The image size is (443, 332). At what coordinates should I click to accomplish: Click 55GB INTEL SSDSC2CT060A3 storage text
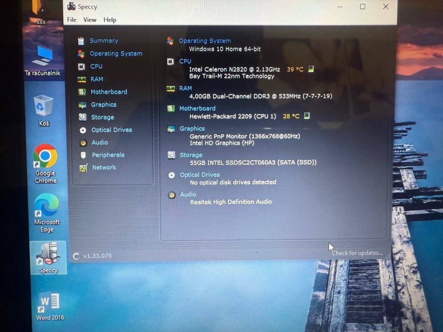click(x=253, y=163)
